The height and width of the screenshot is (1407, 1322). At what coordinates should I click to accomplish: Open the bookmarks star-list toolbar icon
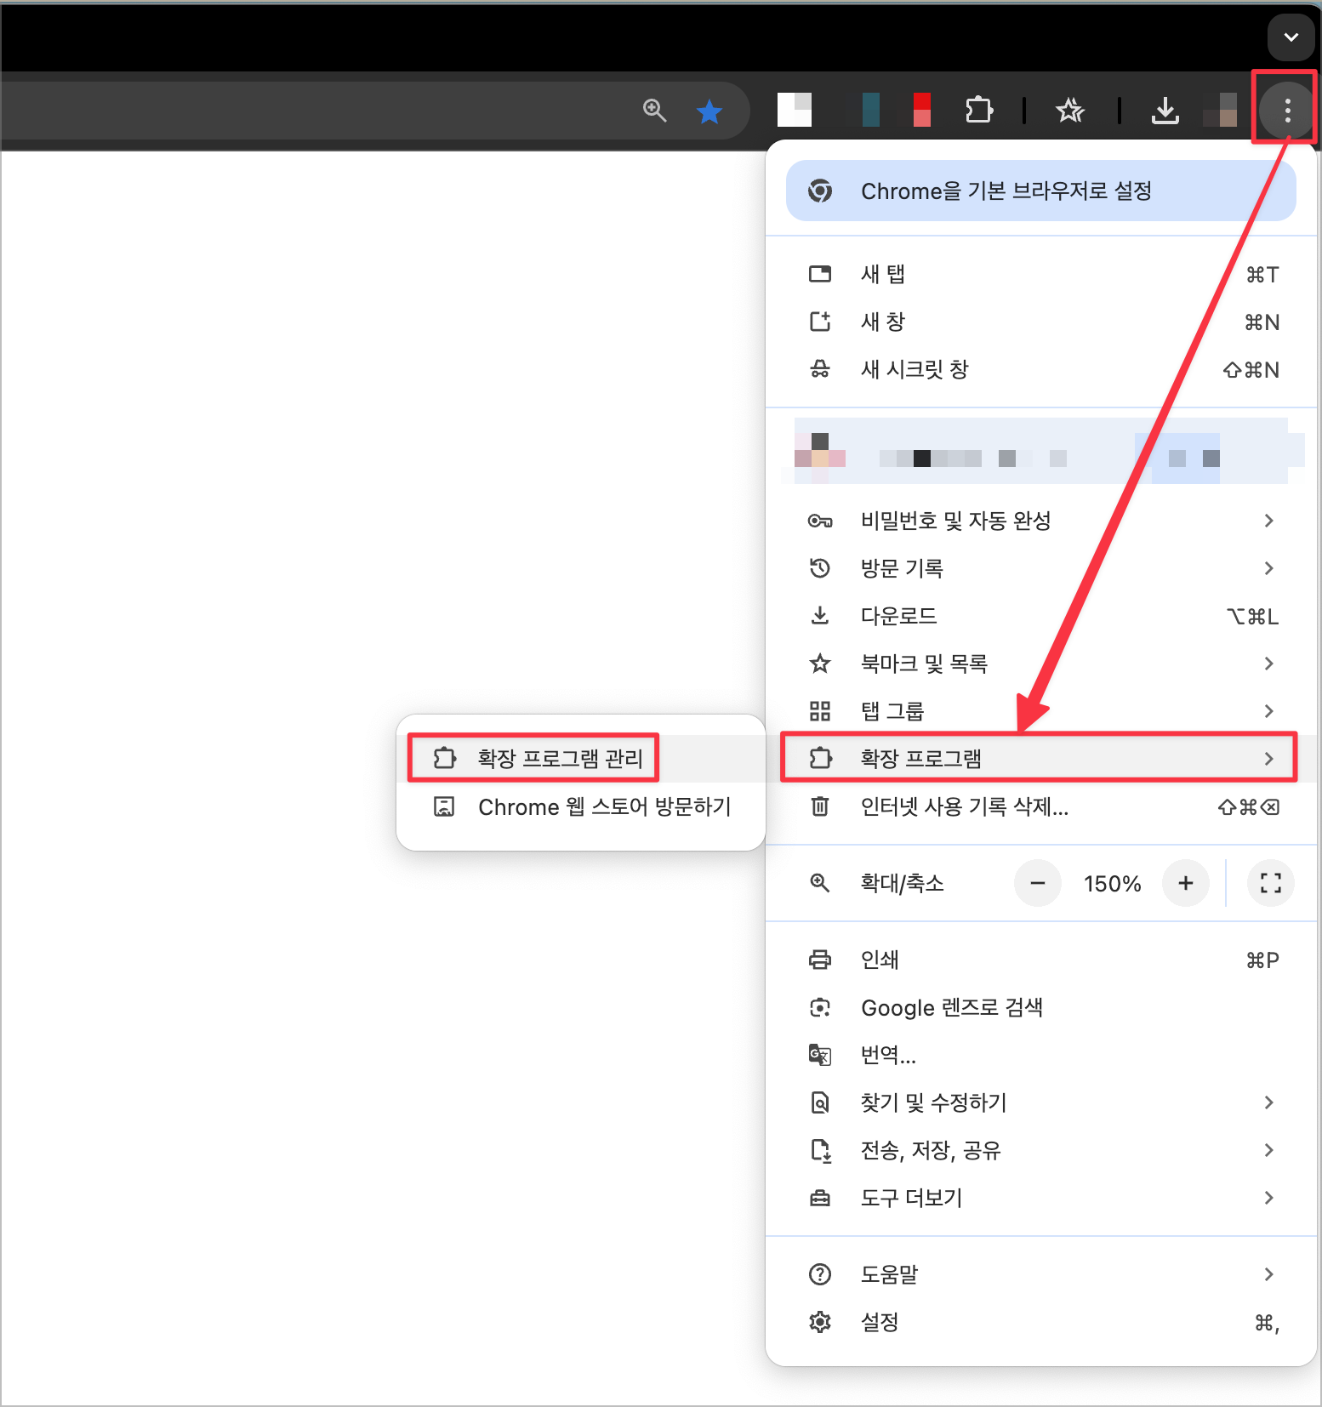pos(1070,111)
